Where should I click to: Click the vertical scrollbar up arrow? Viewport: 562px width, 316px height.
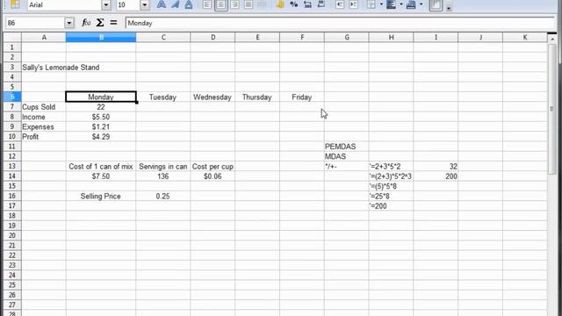(x=552, y=39)
